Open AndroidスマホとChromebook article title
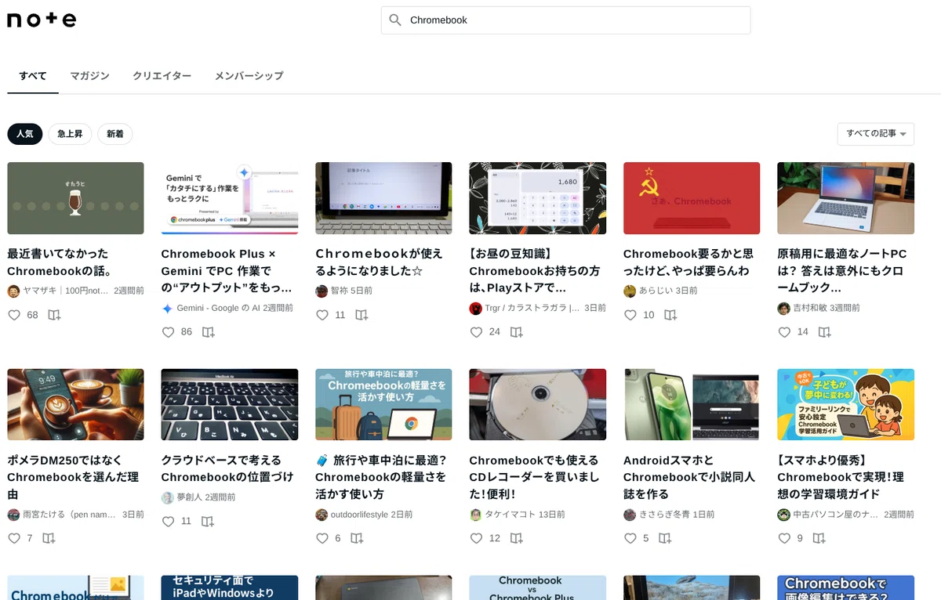This screenshot has width=941, height=600. pyautogui.click(x=689, y=477)
